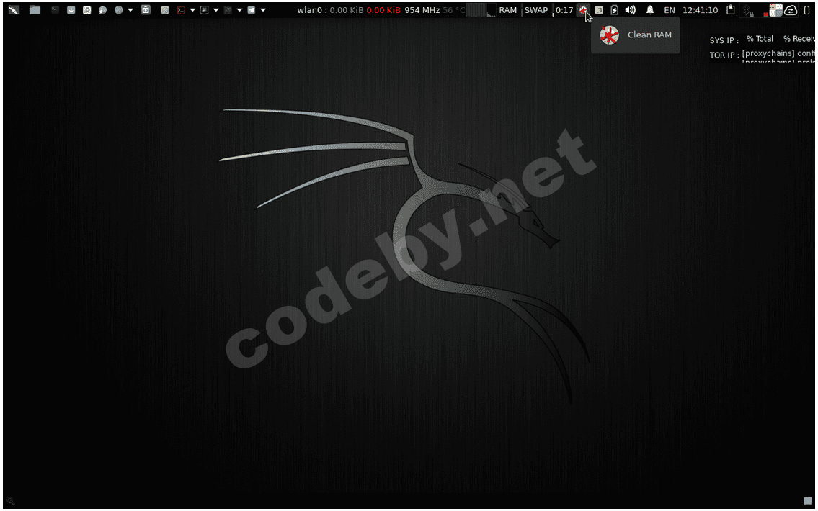This screenshot has height=511, width=818.
Task: Launch the web browser globe icon
Action: coord(103,10)
